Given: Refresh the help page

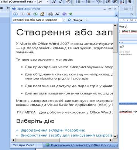Looking at the screenshot, I should [x=35, y=14].
